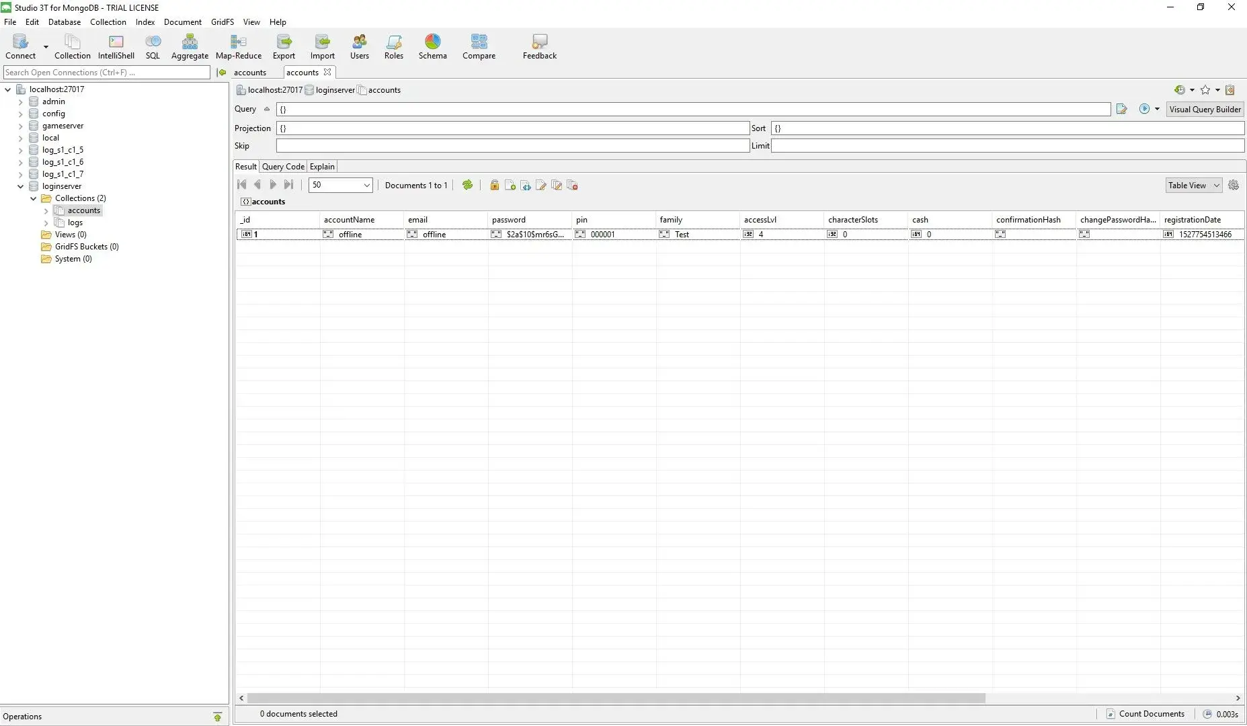The width and height of the screenshot is (1247, 726).
Task: Click the horizontal scrollbar of results table
Action: click(616, 698)
